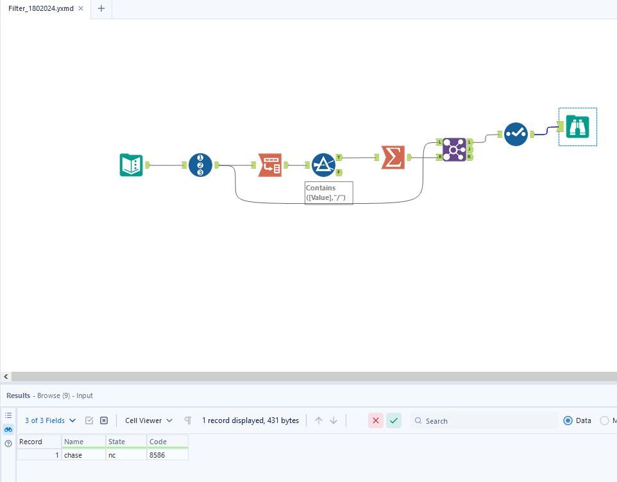Click the Record ID tool's output anchor
Screen dimensions: 617x482
[x=216, y=165]
